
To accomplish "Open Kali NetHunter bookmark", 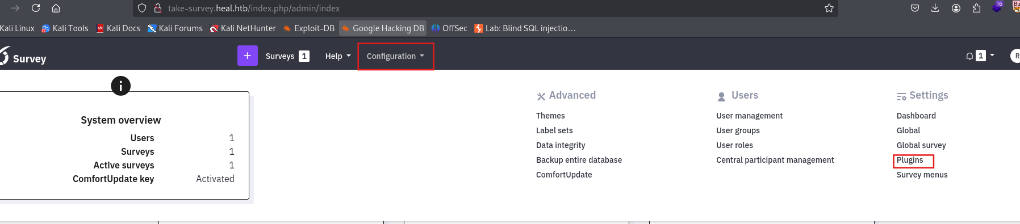I will tap(243, 28).
